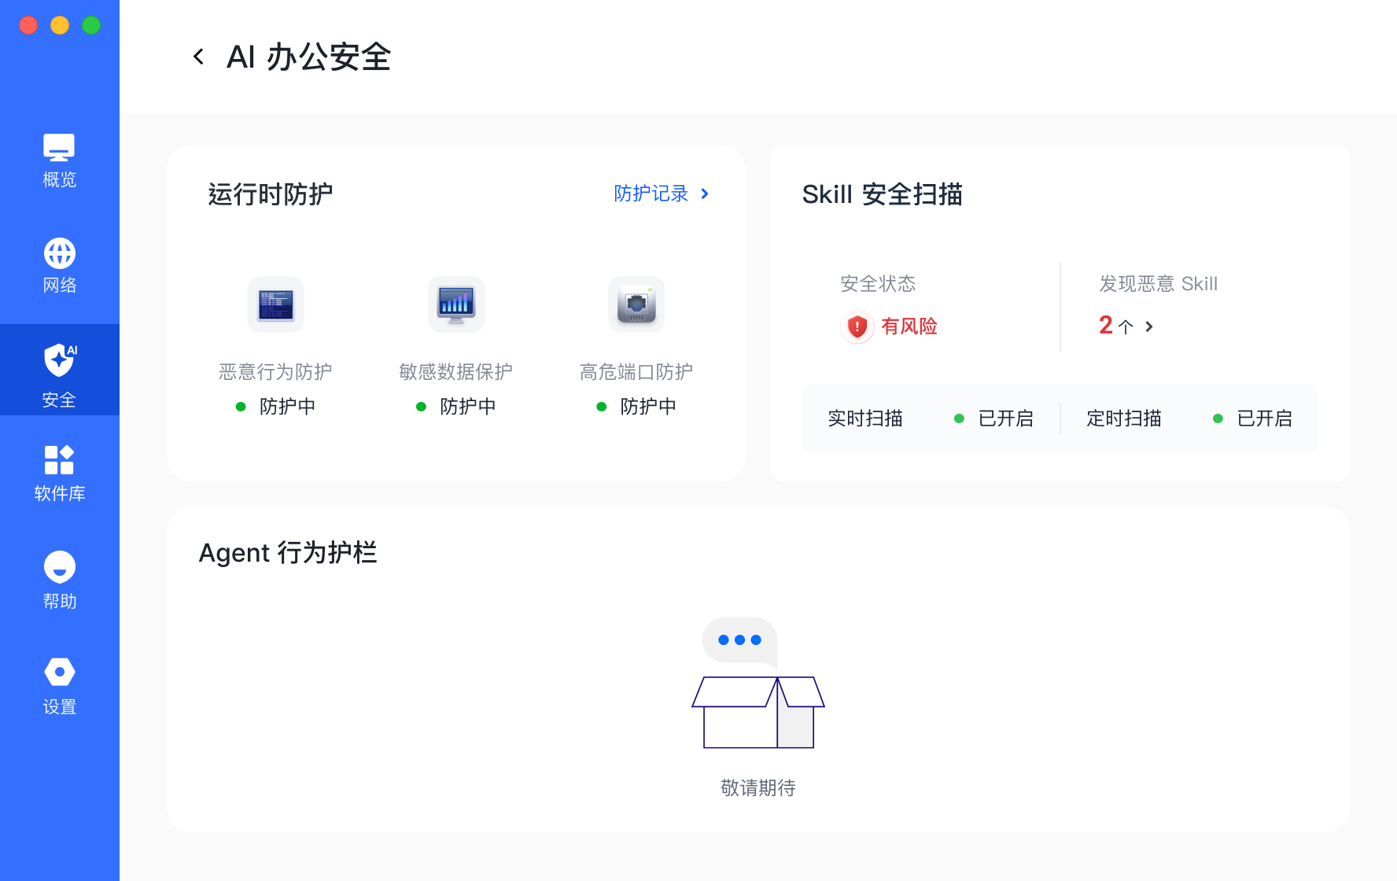
Task: Switch to the 帮助 sidebar label
Action: tap(60, 601)
